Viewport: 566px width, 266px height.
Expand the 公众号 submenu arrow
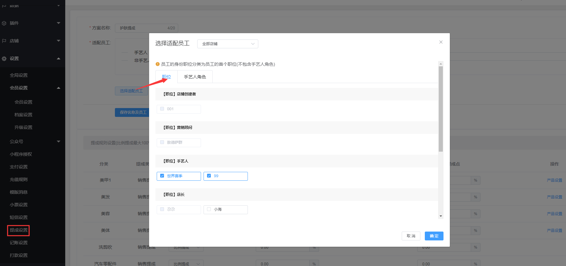[x=59, y=142]
